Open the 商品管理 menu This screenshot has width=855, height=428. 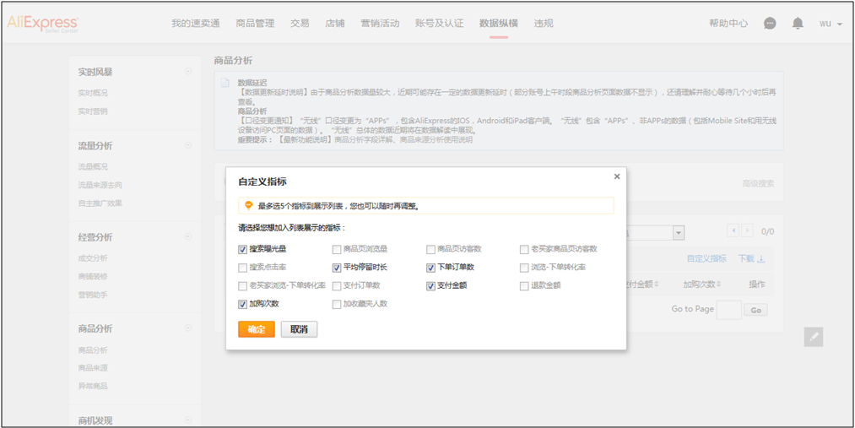pyautogui.click(x=255, y=24)
